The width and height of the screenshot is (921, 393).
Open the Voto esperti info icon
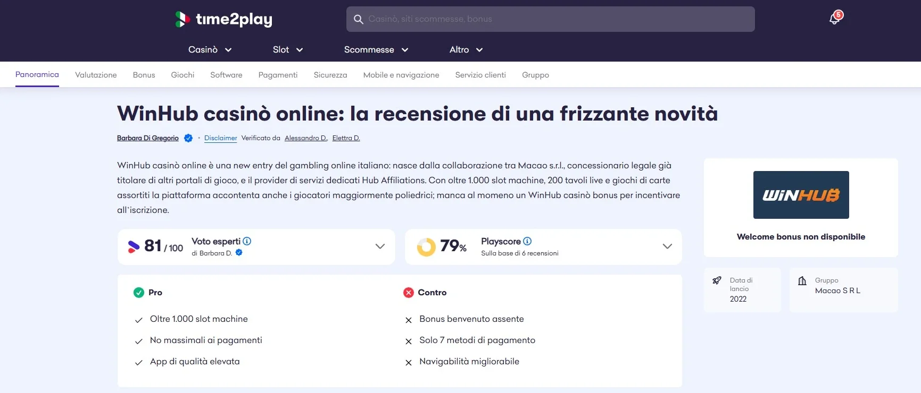[x=247, y=241]
